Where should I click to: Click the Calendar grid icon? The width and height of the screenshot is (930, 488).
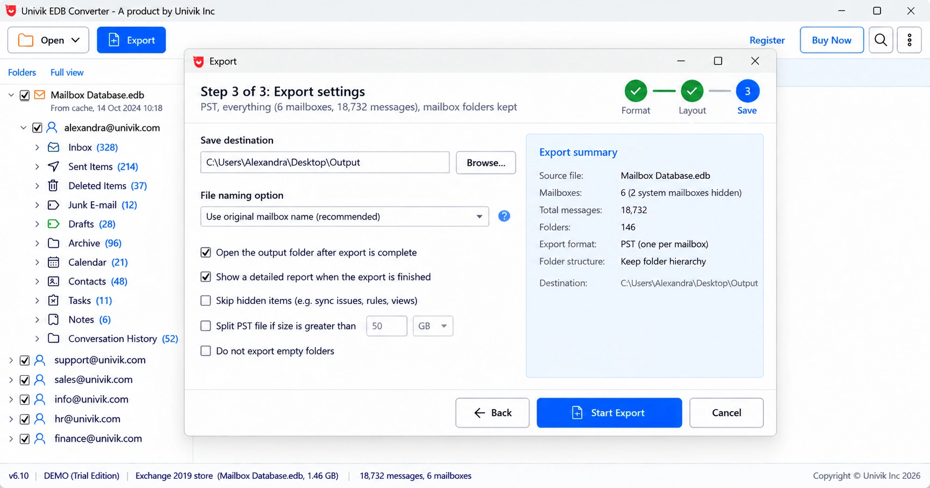54,263
